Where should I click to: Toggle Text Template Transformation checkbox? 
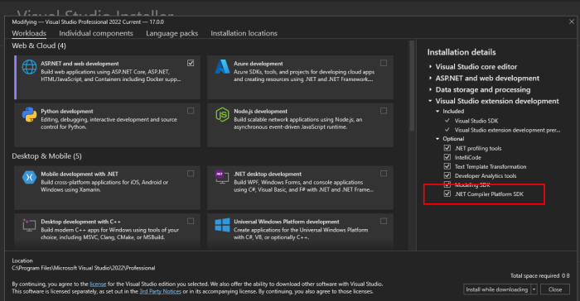pos(447,166)
